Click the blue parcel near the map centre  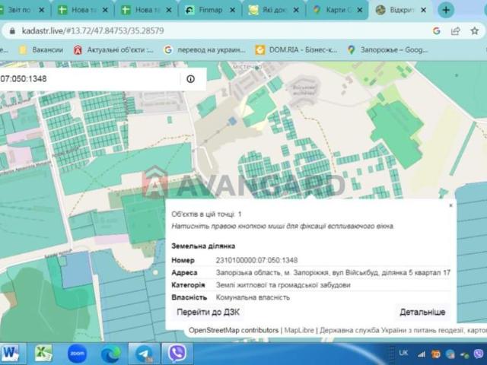[x=231, y=121]
